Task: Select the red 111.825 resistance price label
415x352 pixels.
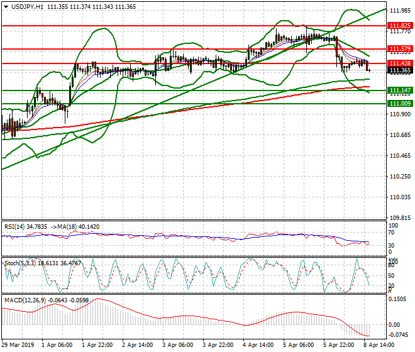Action: [400, 26]
